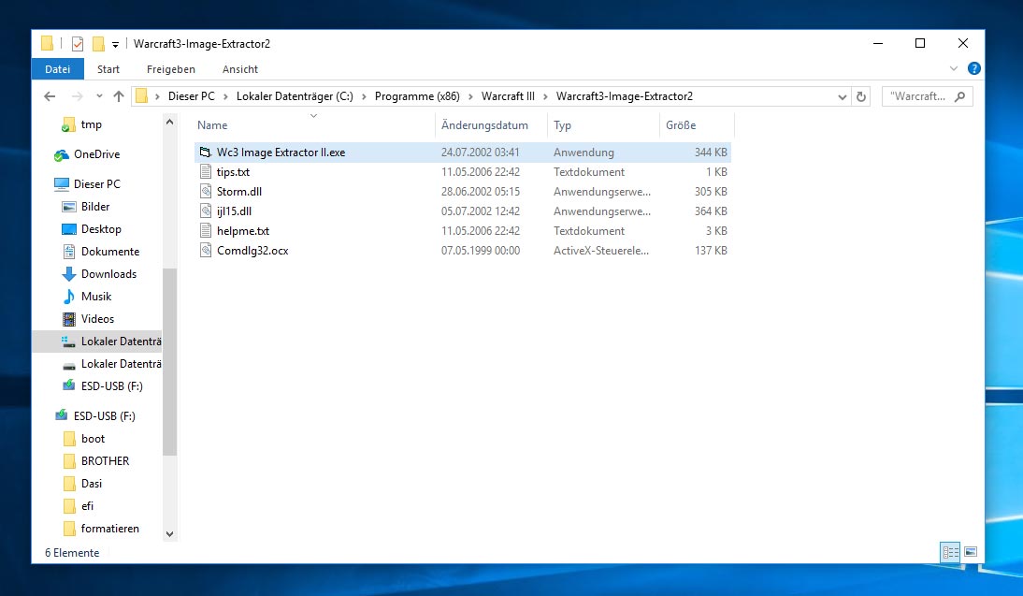
Task: Click the ijl15.dll file icon
Action: point(206,211)
